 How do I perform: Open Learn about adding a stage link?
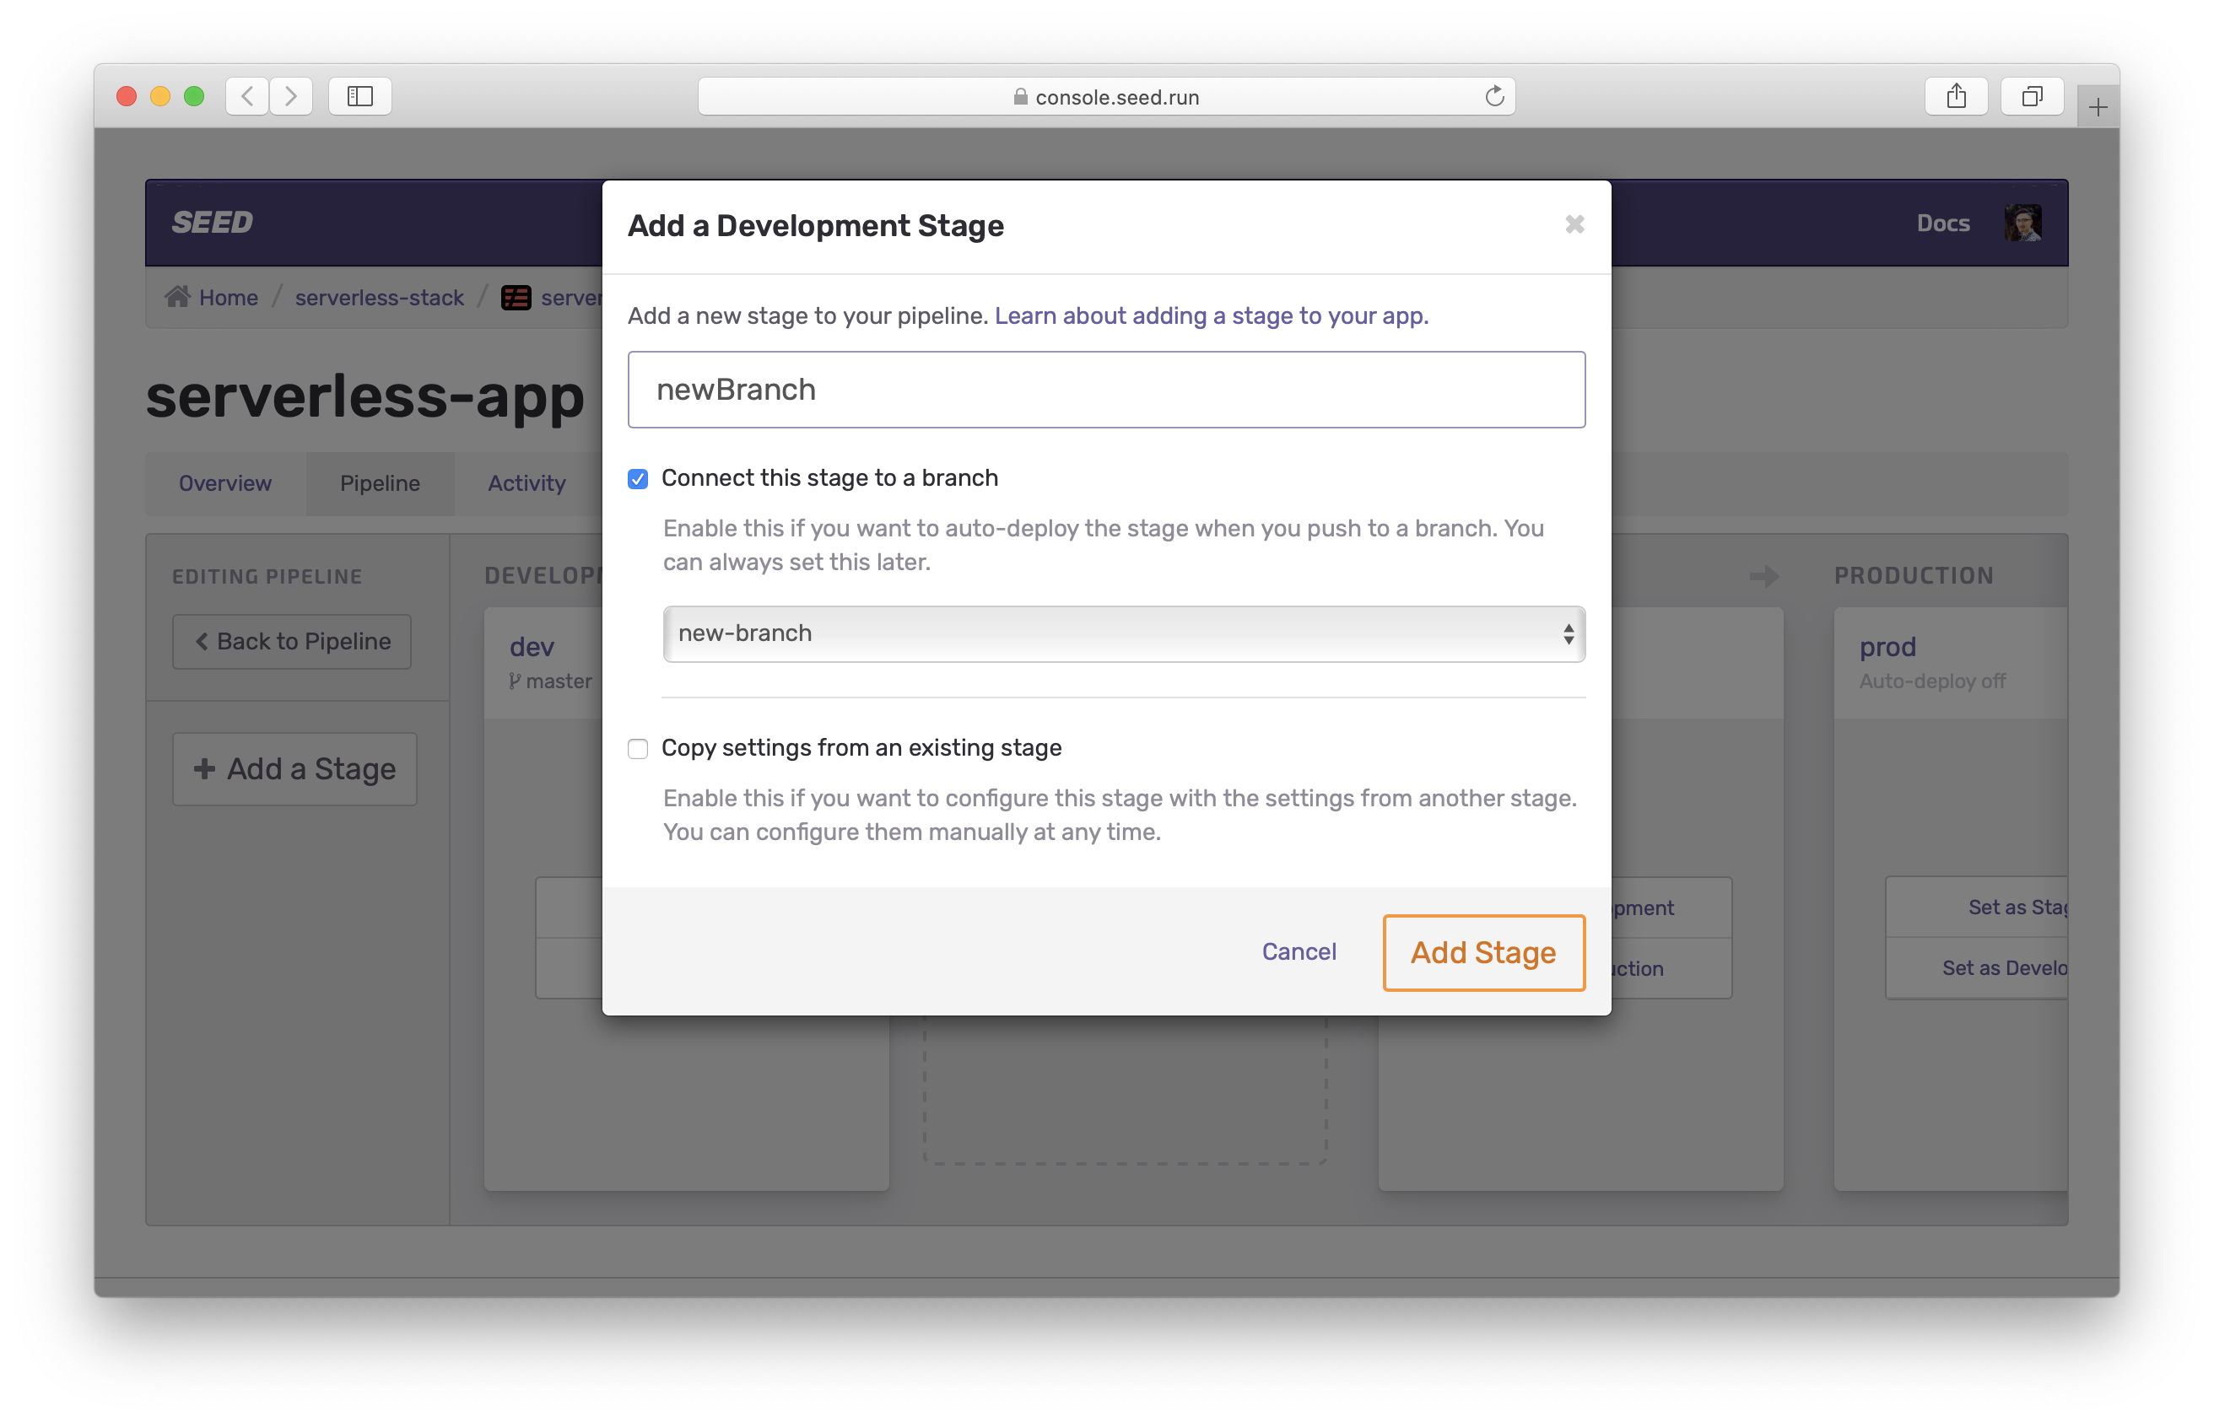pos(1210,315)
